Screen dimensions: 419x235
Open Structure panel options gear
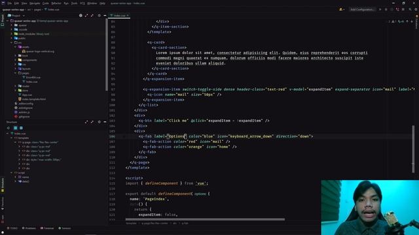99,122
